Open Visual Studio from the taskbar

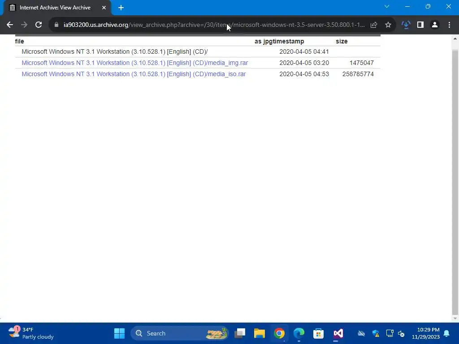click(338, 333)
